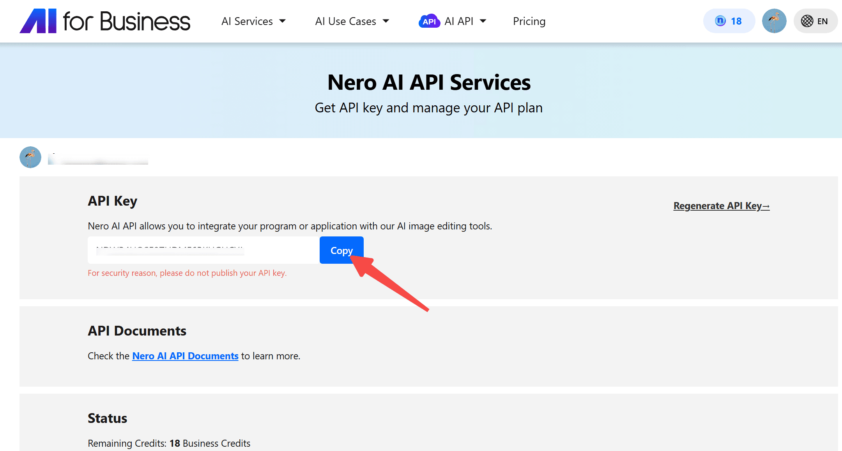Click the AI for Business logo
Viewport: 842px width, 451px height.
[105, 21]
